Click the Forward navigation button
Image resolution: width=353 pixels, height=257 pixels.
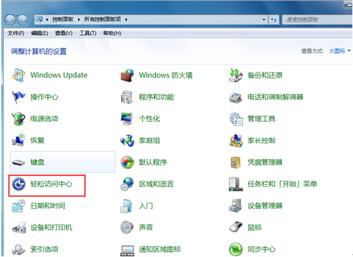pyautogui.click(x=23, y=20)
